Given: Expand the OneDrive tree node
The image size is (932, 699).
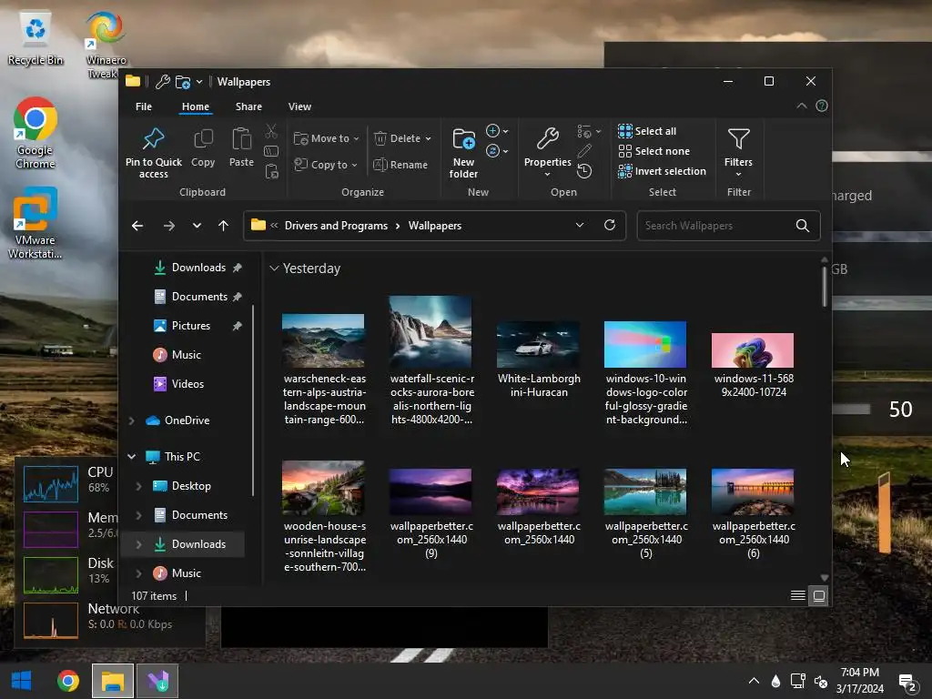Looking at the screenshot, I should coord(131,420).
